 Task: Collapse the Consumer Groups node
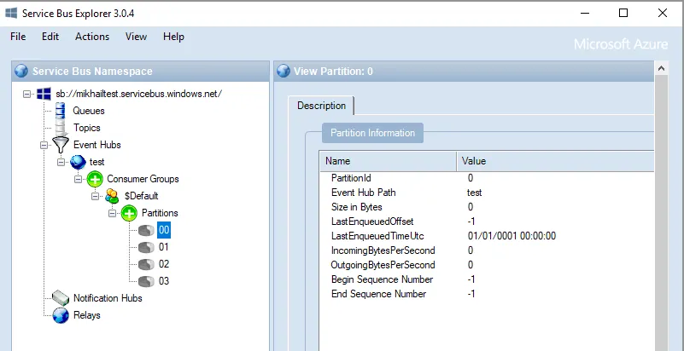coord(78,179)
